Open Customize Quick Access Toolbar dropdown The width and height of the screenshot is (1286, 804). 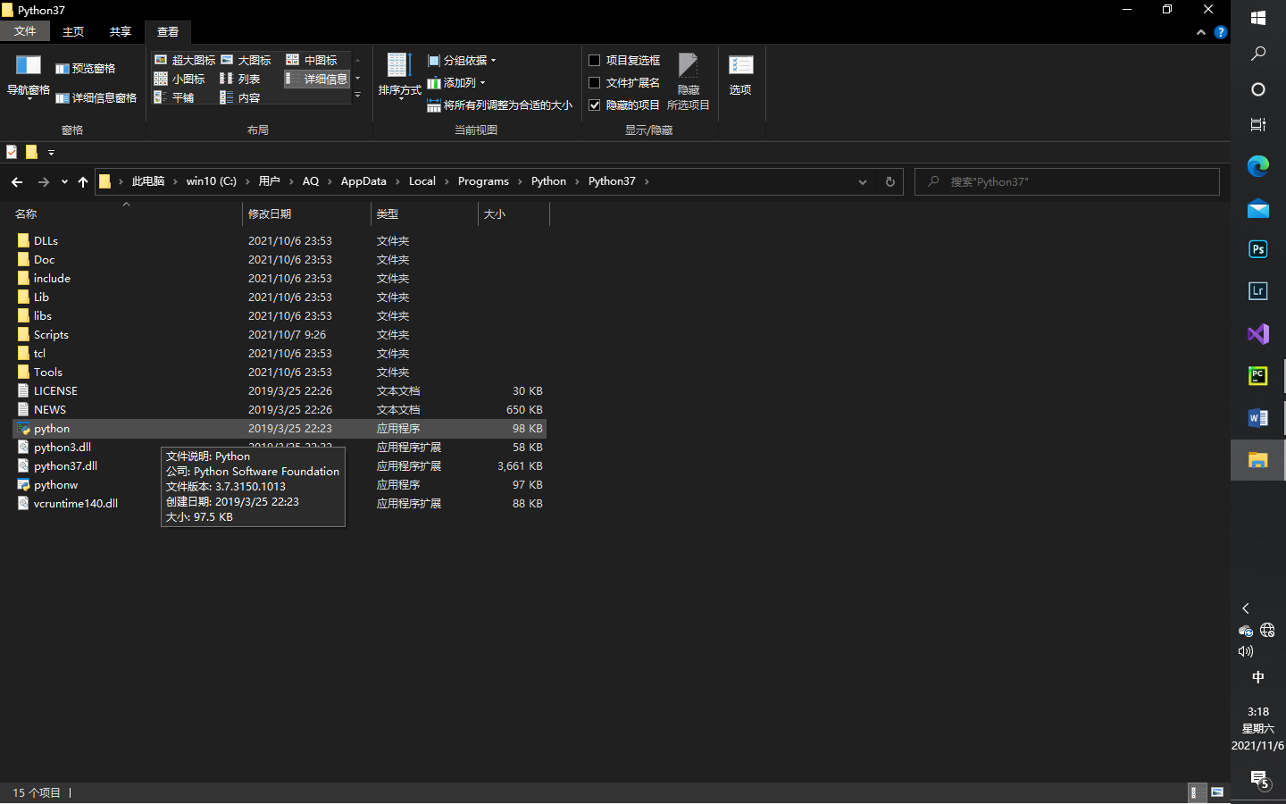[51, 153]
